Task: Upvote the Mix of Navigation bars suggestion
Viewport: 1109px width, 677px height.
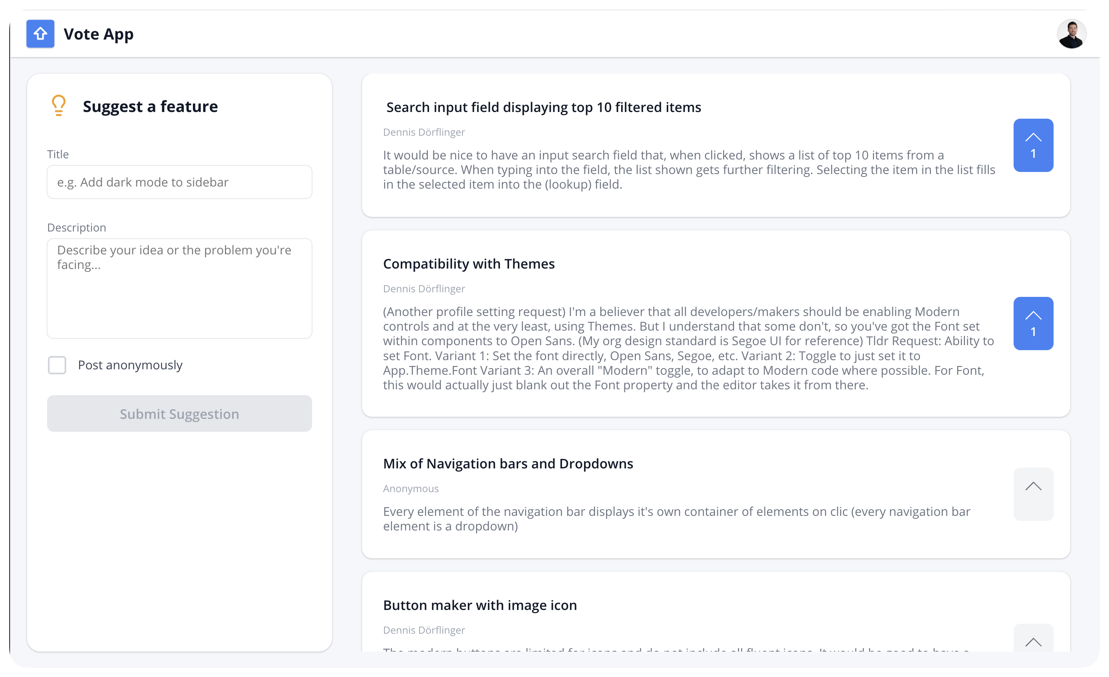Action: [x=1033, y=494]
